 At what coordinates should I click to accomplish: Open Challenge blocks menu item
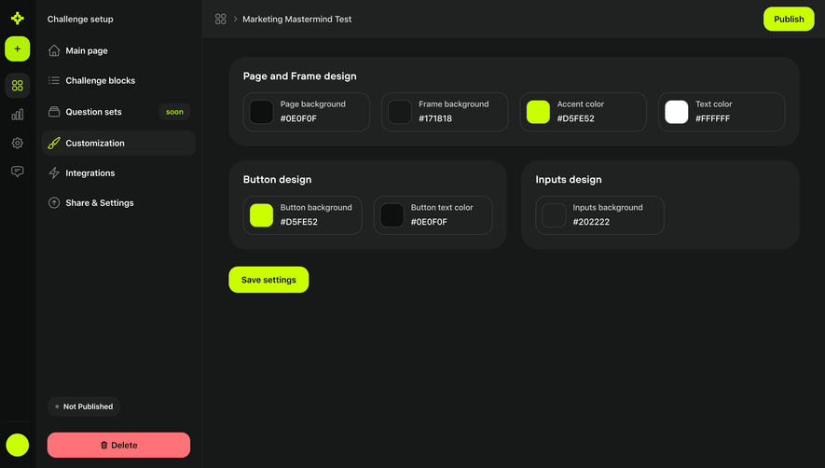pos(118,80)
